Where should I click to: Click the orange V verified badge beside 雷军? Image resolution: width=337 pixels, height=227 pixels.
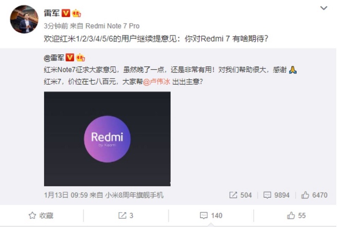(x=66, y=13)
